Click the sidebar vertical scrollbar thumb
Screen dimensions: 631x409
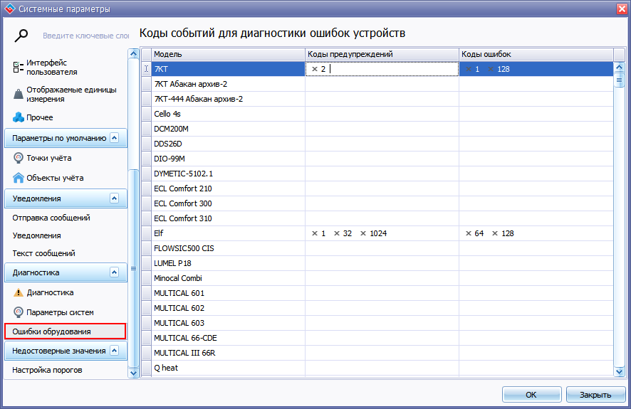[133, 268]
